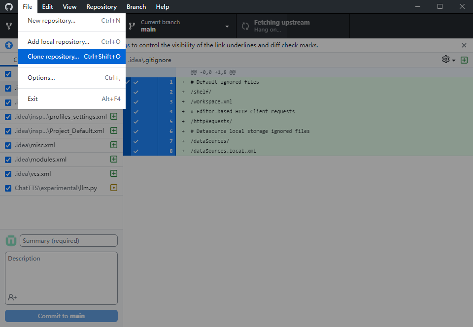Click the fetching upstream sync icon
Image resolution: width=473 pixels, height=327 pixels.
tap(245, 26)
